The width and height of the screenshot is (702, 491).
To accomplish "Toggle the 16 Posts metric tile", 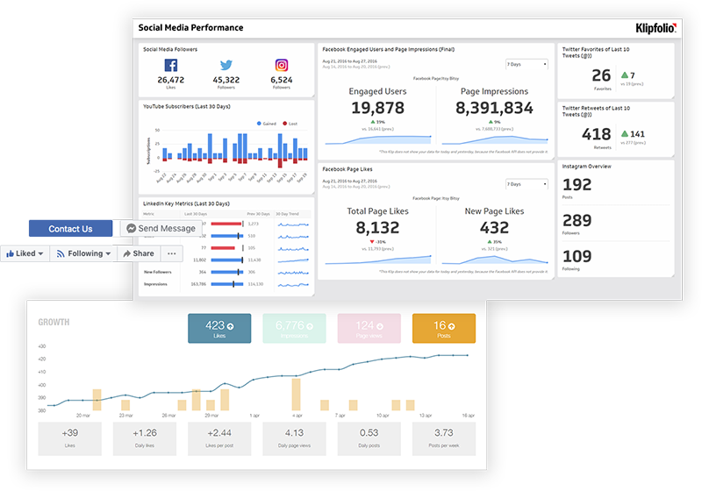I will click(443, 329).
